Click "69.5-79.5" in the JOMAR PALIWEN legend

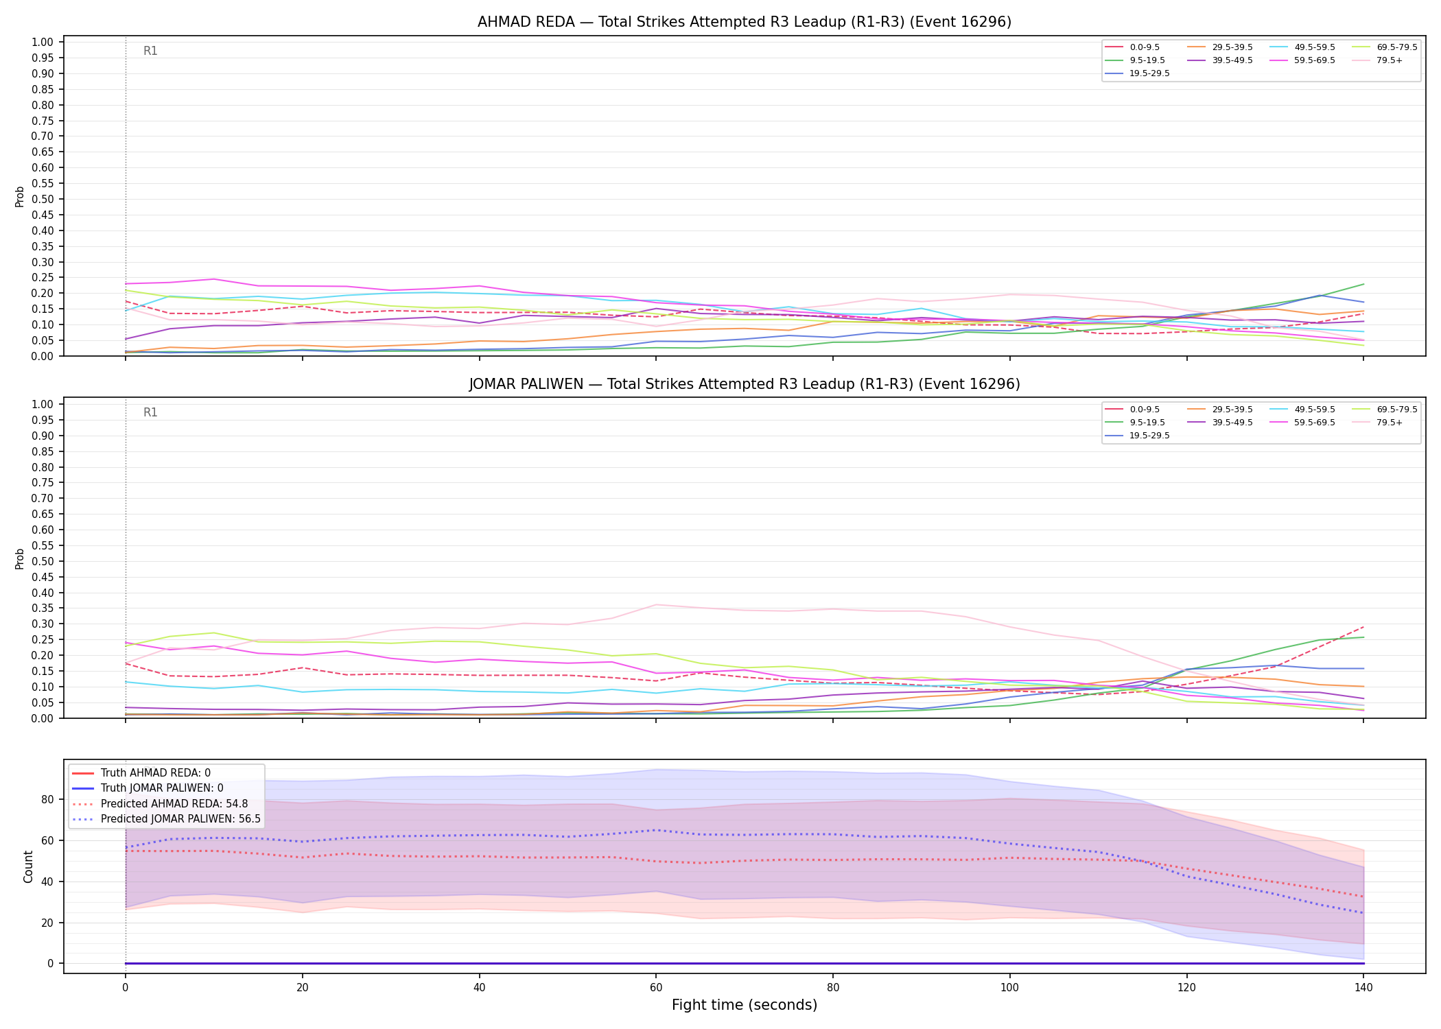(x=1397, y=410)
